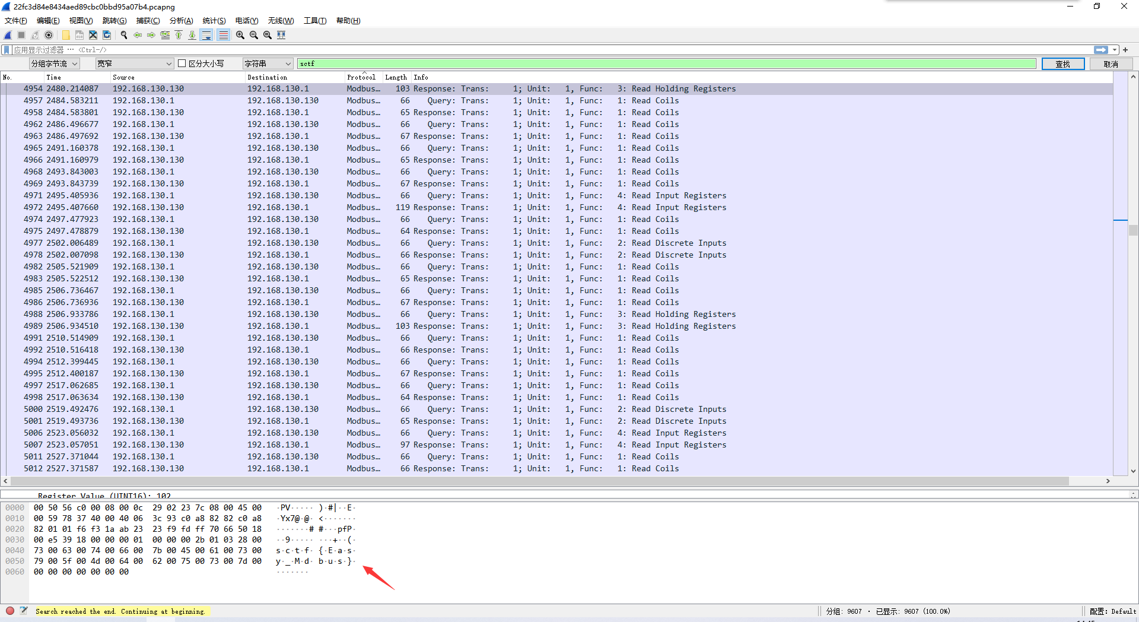Click the find packet magnifier icon
Viewport: 1139px width, 622px height.
click(x=124, y=35)
